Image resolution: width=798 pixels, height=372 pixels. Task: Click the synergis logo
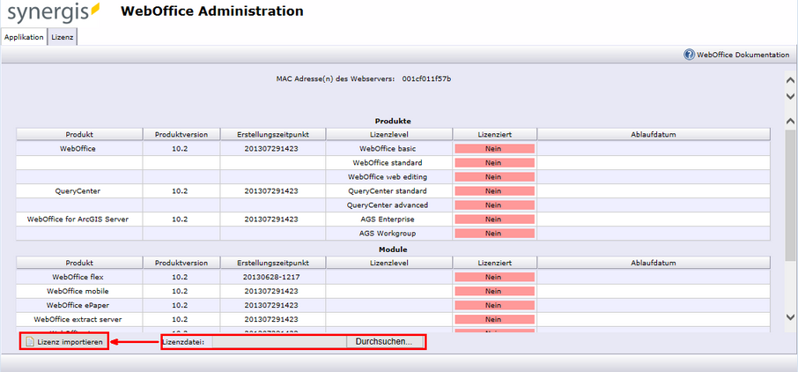click(54, 12)
